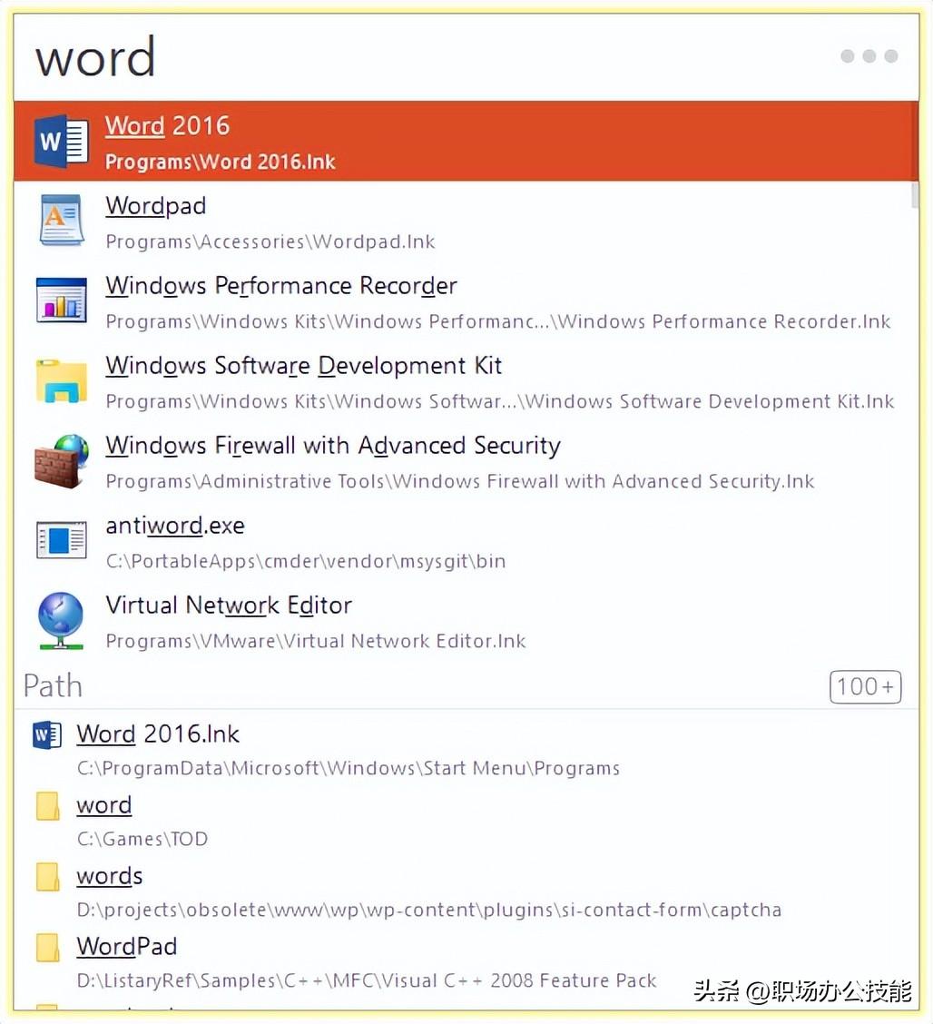Click the Windows Software Development Kit icon

pyautogui.click(x=61, y=380)
